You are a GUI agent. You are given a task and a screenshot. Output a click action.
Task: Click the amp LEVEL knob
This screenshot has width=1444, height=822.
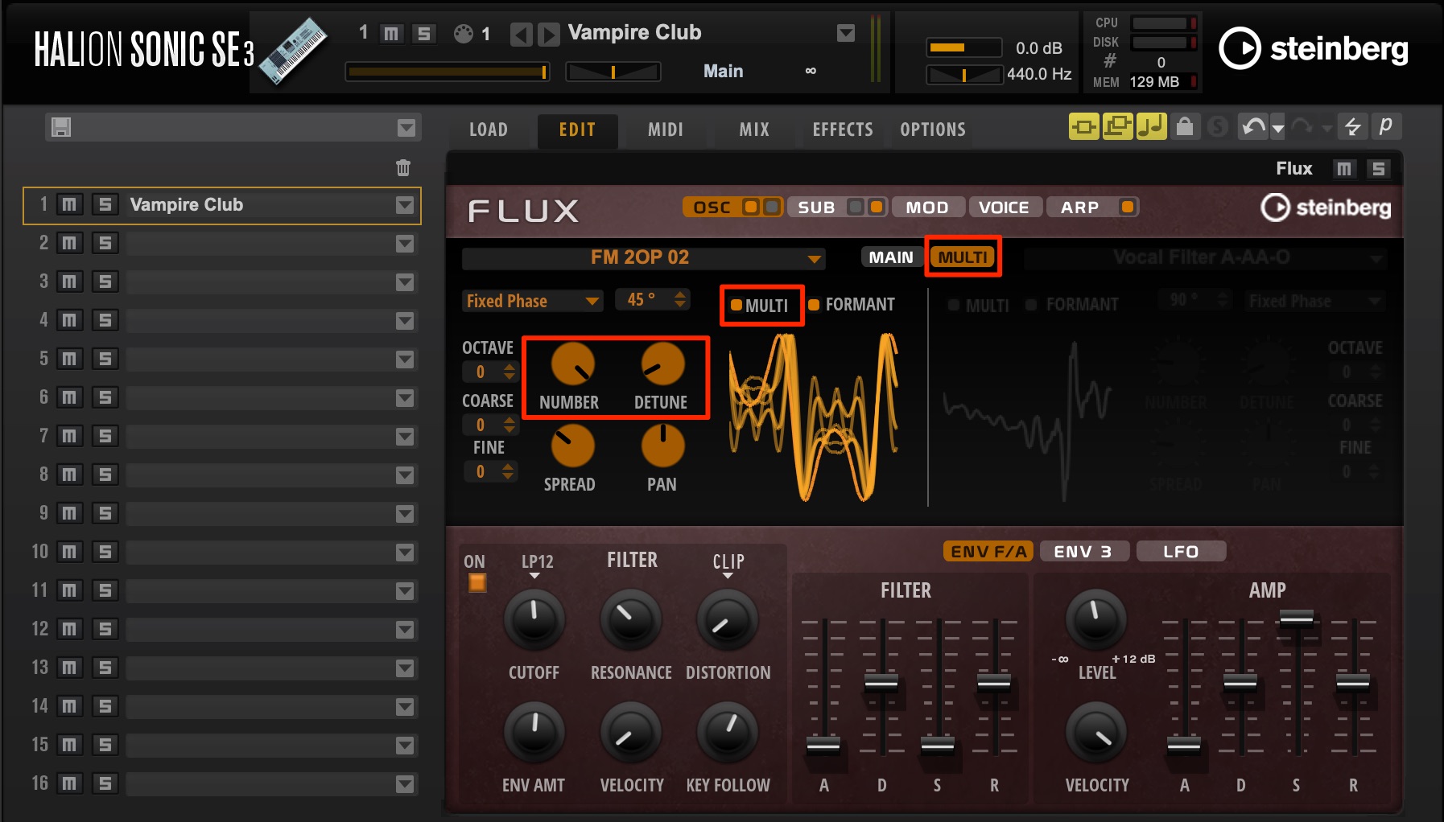(1095, 620)
